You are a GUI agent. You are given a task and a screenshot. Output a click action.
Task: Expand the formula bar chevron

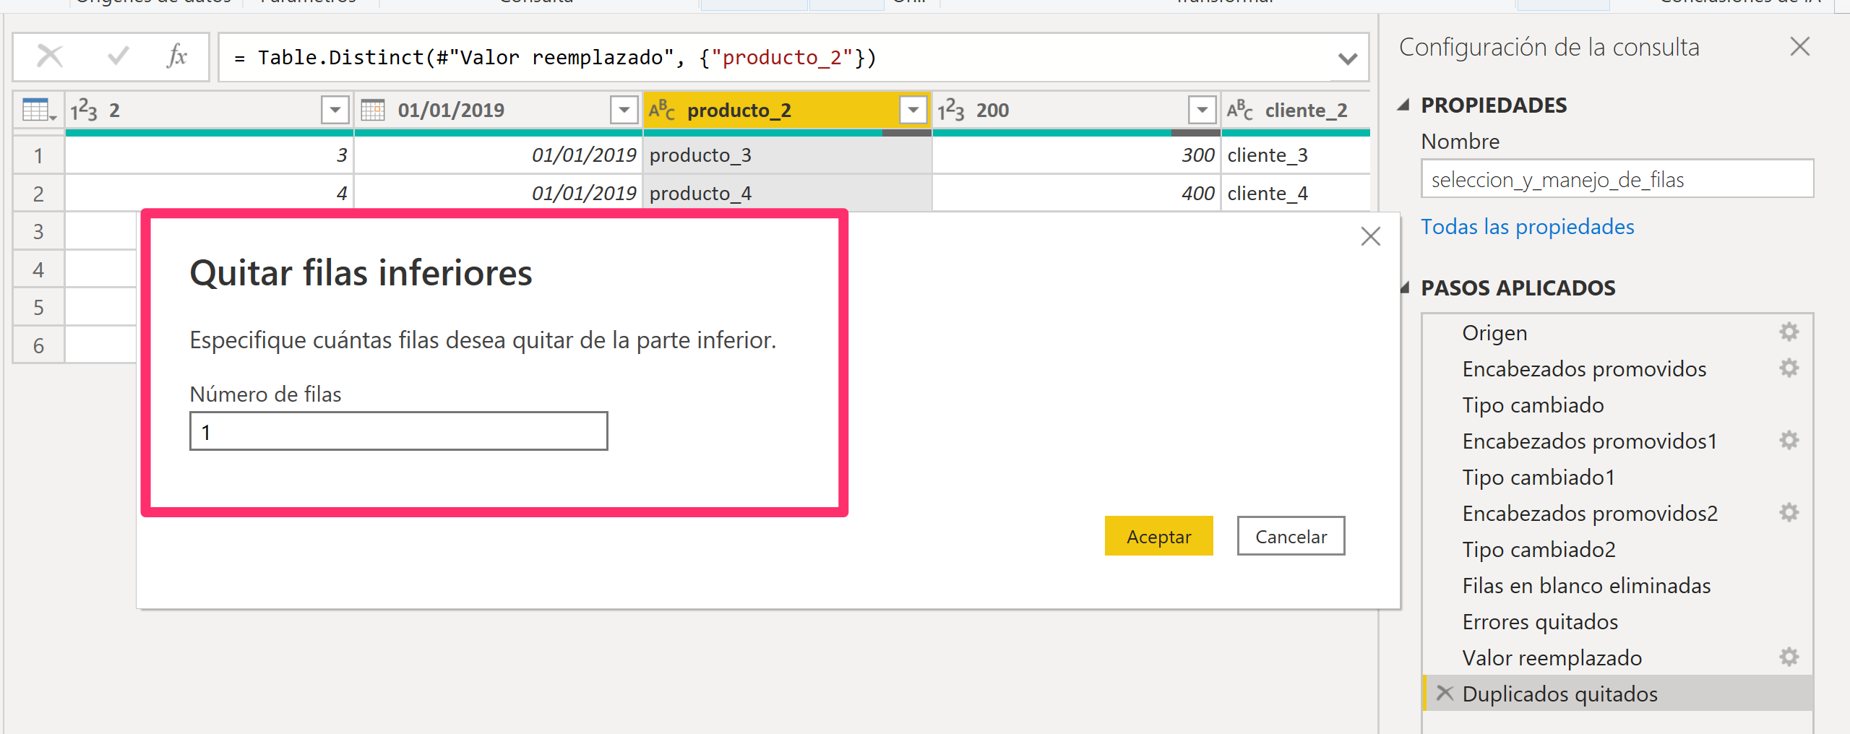coord(1347,59)
